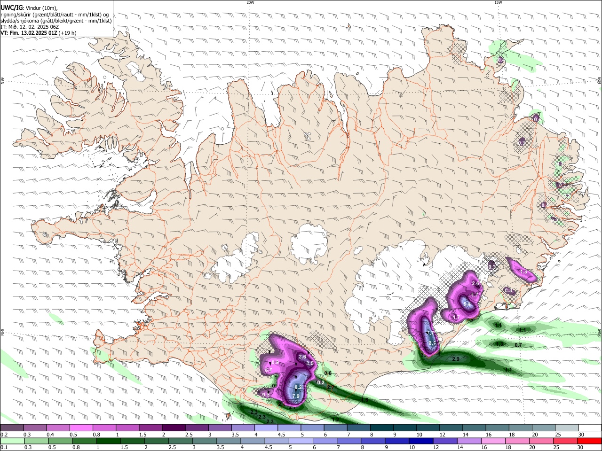
Task: Click the rain scale swatch starting at 0.5
Action: tap(60, 441)
